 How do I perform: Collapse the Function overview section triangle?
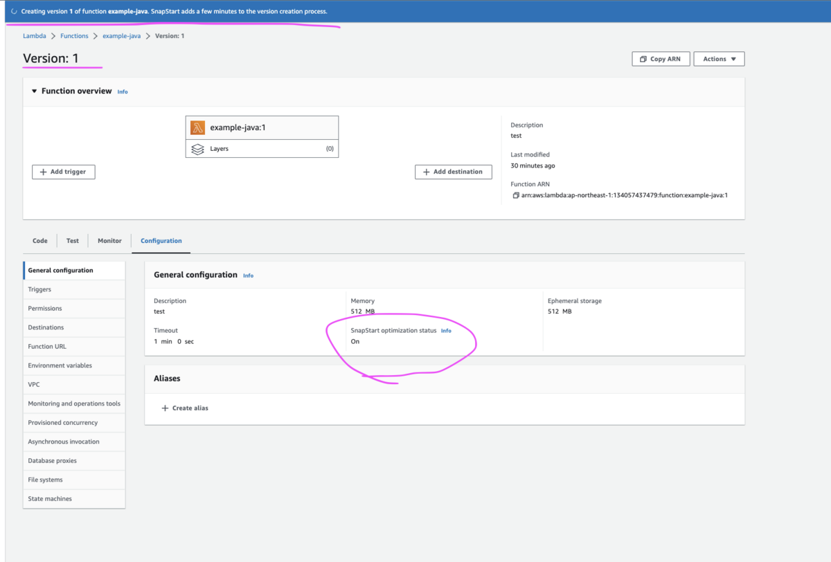34,91
